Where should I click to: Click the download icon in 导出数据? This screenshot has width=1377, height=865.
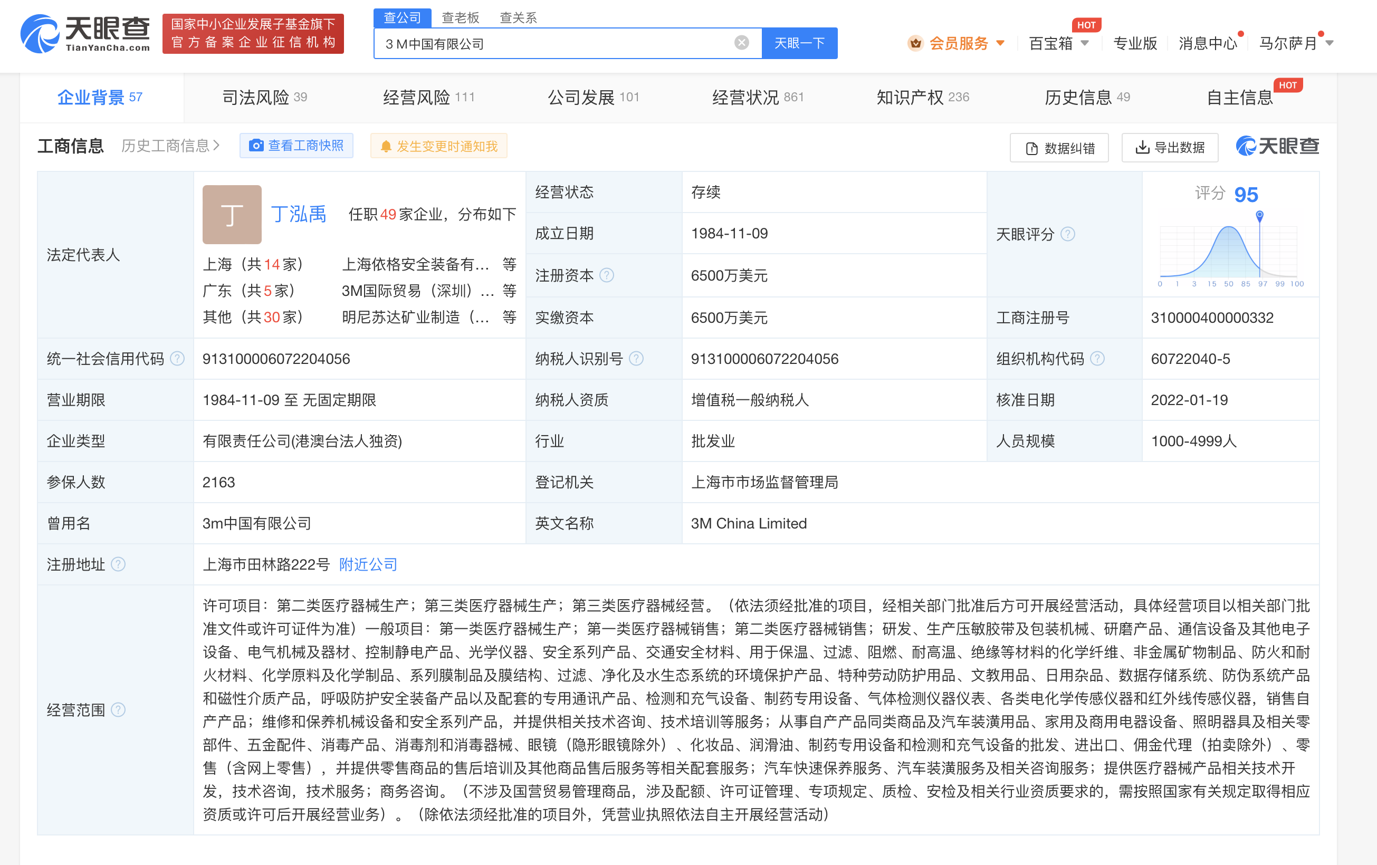[x=1142, y=148]
